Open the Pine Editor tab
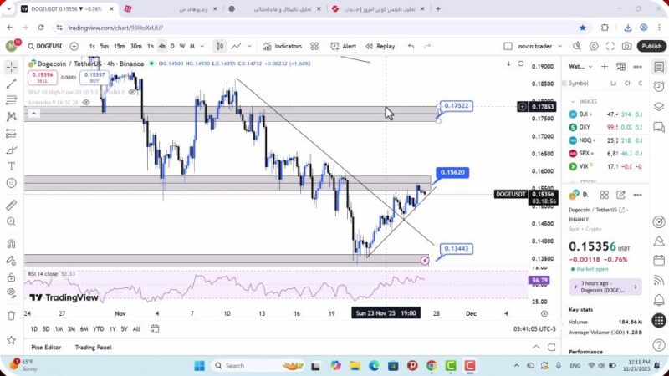 click(x=46, y=347)
